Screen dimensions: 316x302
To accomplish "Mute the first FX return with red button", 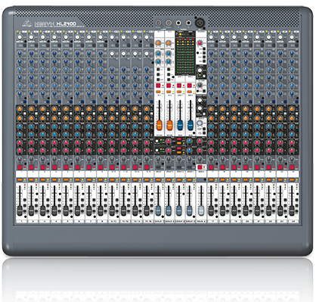I will pyautogui.click(x=159, y=86).
